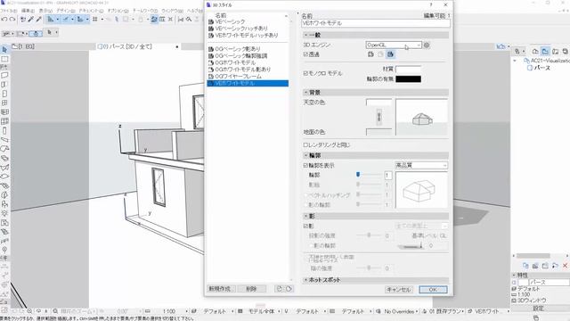
Task: Click the swap sky and ground colors icon
Action: pyautogui.click(x=379, y=117)
